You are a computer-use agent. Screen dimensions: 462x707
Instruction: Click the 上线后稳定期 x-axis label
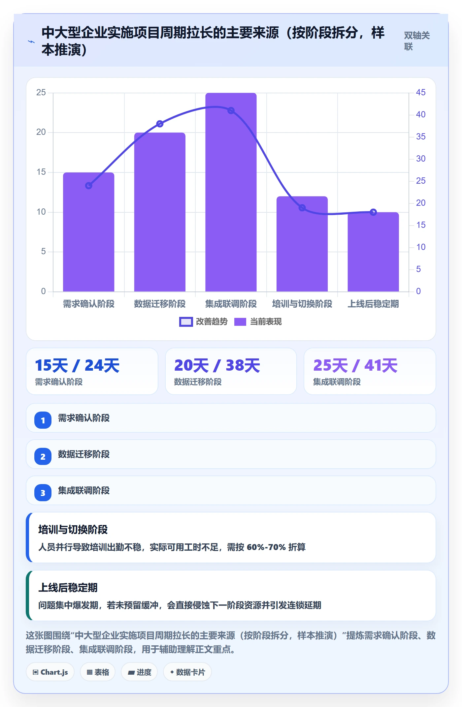pyautogui.click(x=373, y=304)
